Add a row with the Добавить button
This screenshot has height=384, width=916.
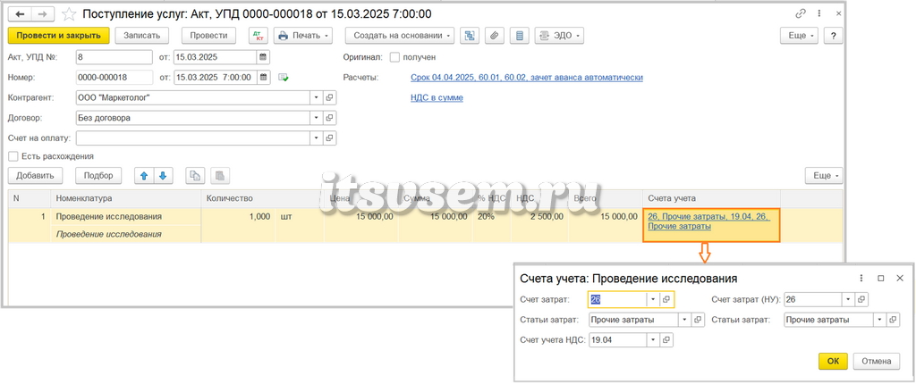(x=35, y=176)
